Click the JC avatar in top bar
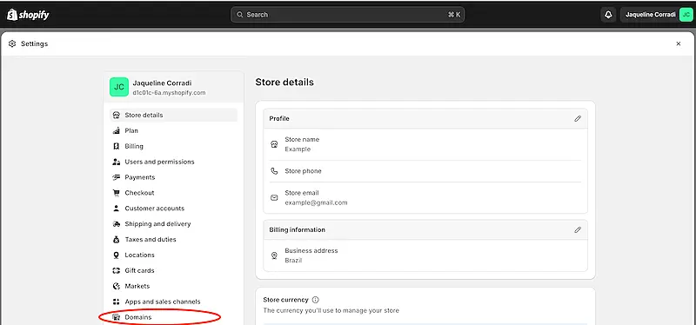This screenshot has height=325, width=696. pos(686,15)
